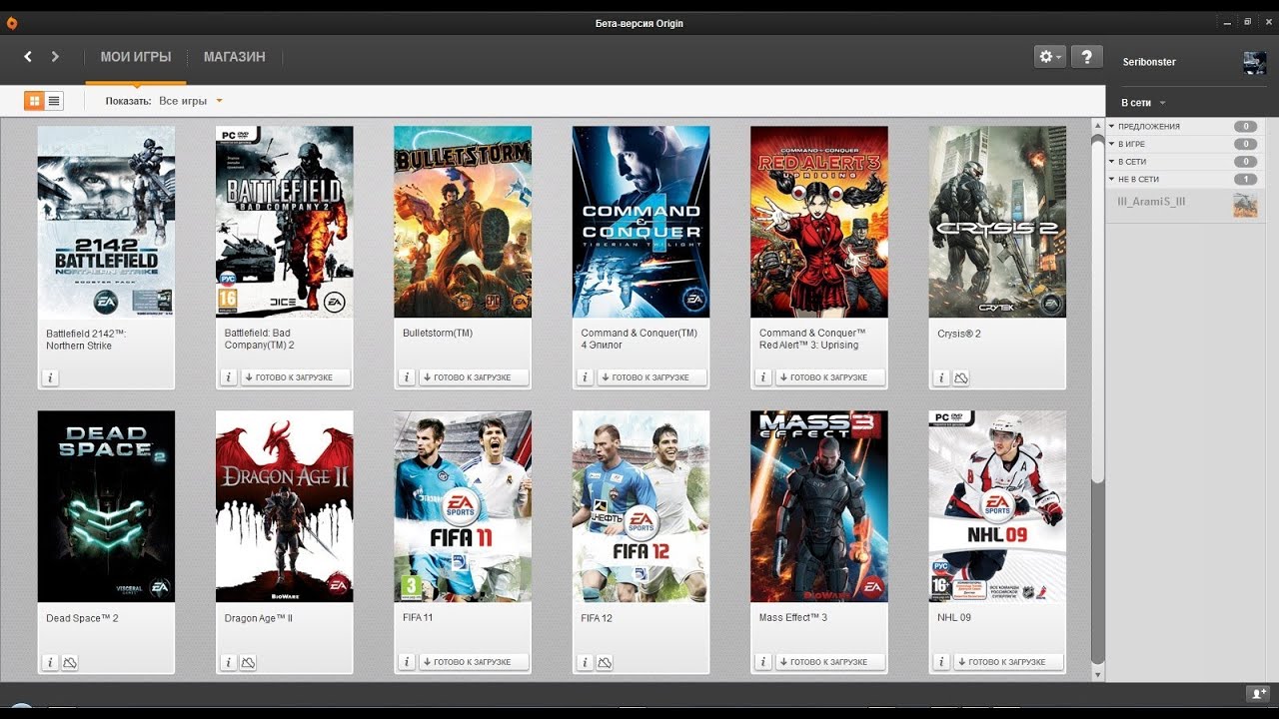The width and height of the screenshot is (1279, 719).
Task: Open help via question mark button
Action: (x=1086, y=57)
